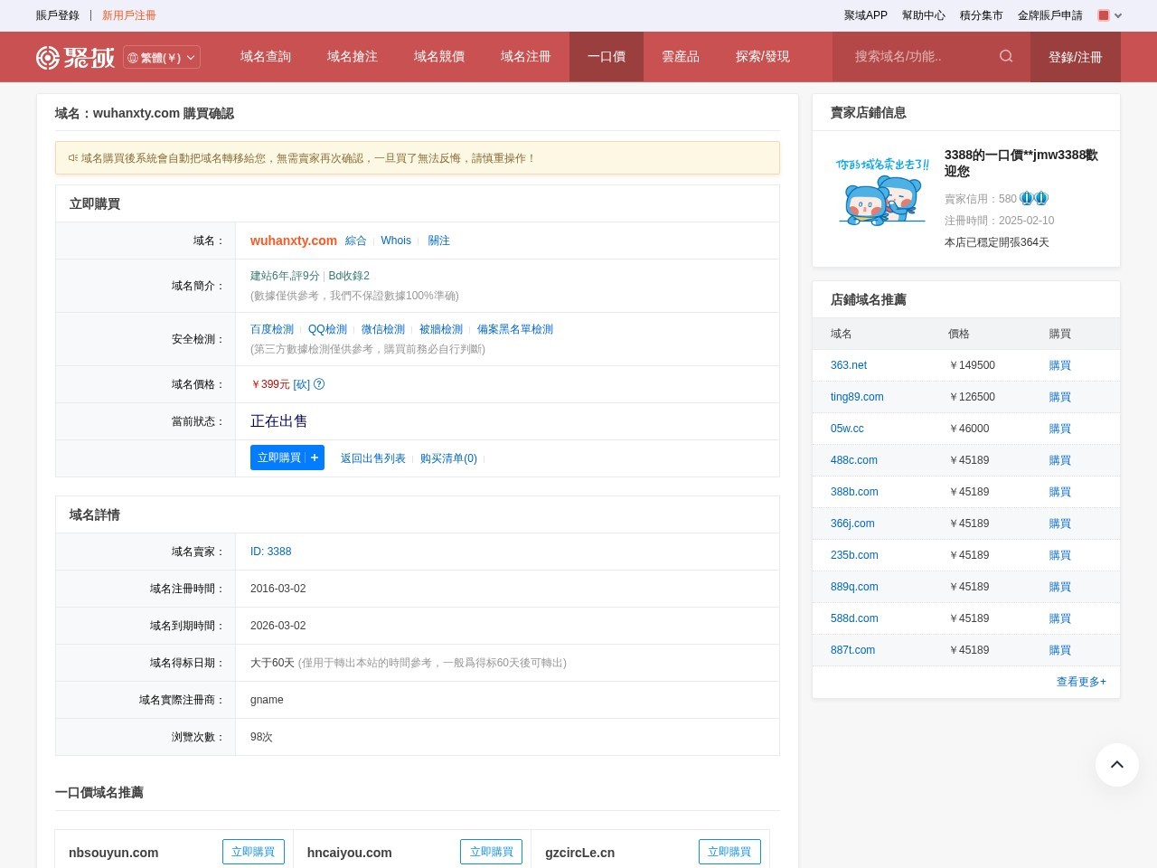The image size is (1157, 868).
Task: Click the 返回出售列表 link
Action: pos(373,458)
